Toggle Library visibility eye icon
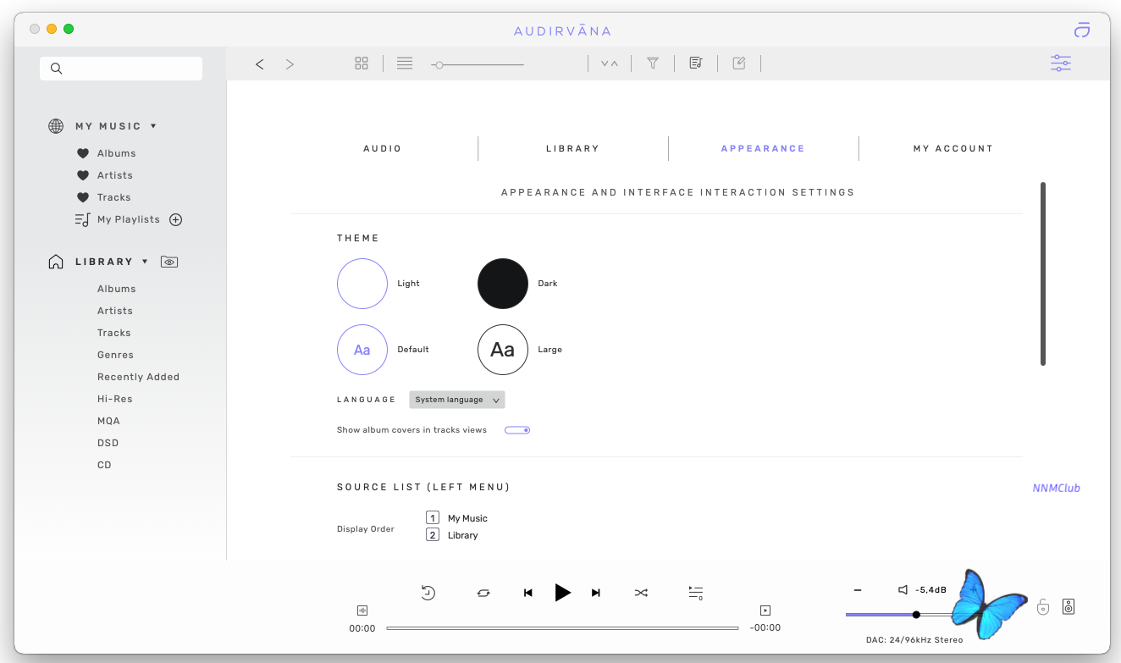 click(x=169, y=262)
